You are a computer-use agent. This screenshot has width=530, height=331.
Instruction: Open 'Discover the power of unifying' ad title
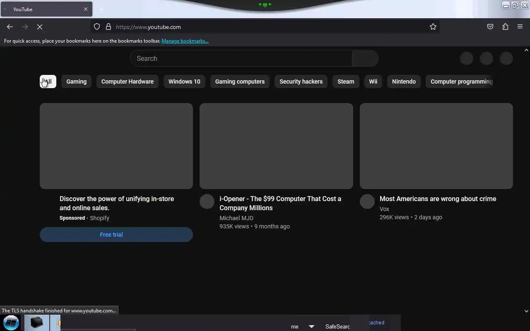coord(117,203)
